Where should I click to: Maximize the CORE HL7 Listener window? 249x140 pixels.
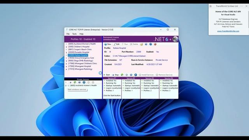(x=168, y=30)
